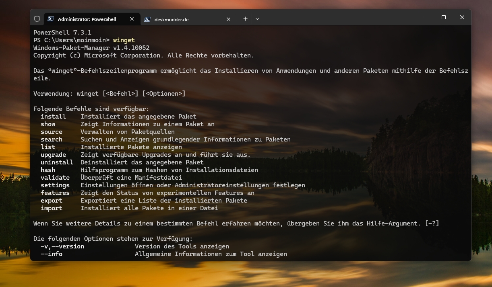The image size is (492, 287).
Task: Click 'Zeigt Informationen zu einem Paket an'
Action: tap(147, 124)
